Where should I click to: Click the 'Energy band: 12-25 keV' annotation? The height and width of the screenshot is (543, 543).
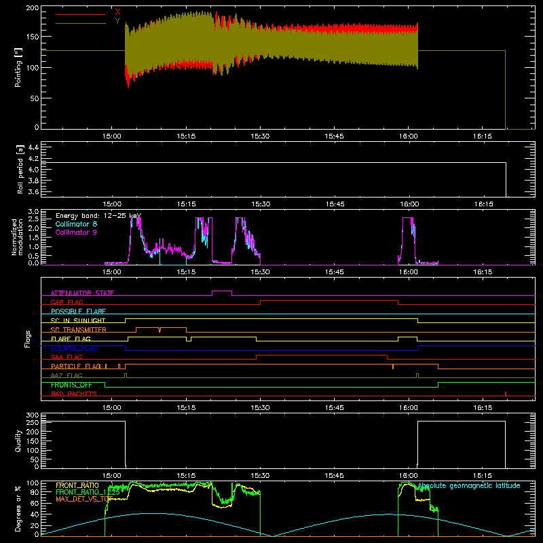(x=98, y=216)
